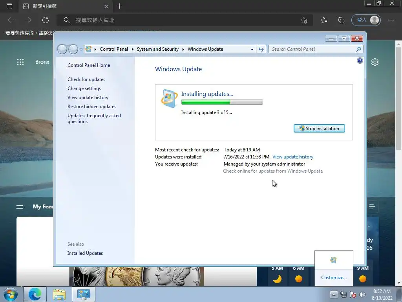The image size is (402, 302).
Task: Open Edge Collections icon
Action: 341,20
